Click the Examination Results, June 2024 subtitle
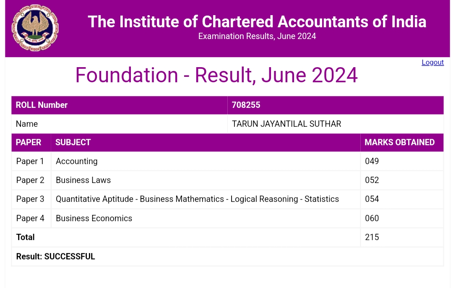Viewport: 453px width, 288px height. click(x=257, y=36)
